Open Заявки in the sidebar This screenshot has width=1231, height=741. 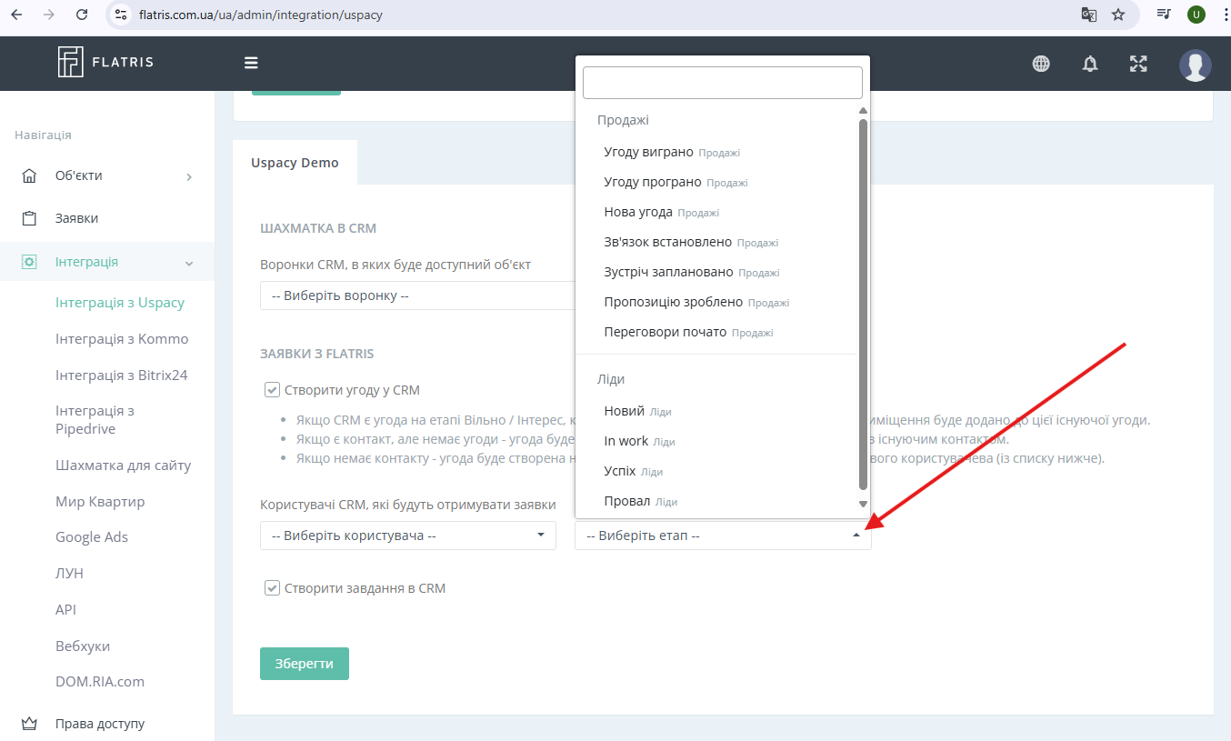[77, 218]
